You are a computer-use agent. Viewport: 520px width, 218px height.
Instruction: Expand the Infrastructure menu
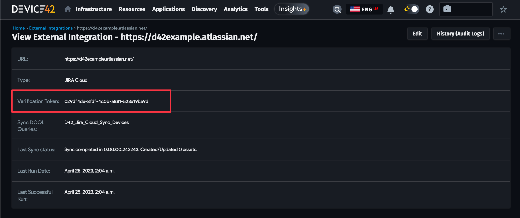[94, 9]
